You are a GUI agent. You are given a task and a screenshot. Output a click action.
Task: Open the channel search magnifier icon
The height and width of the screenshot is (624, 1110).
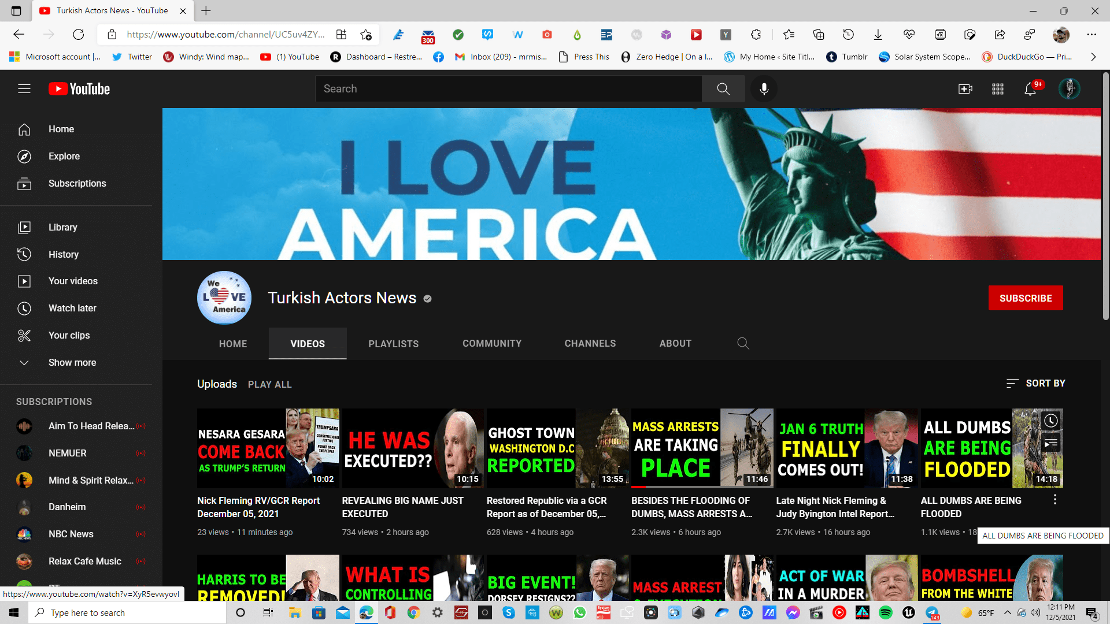click(743, 344)
